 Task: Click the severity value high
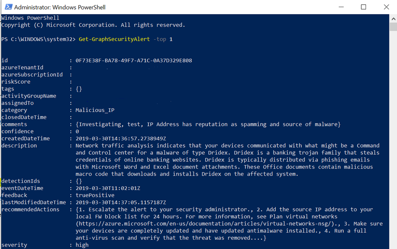tap(82, 245)
